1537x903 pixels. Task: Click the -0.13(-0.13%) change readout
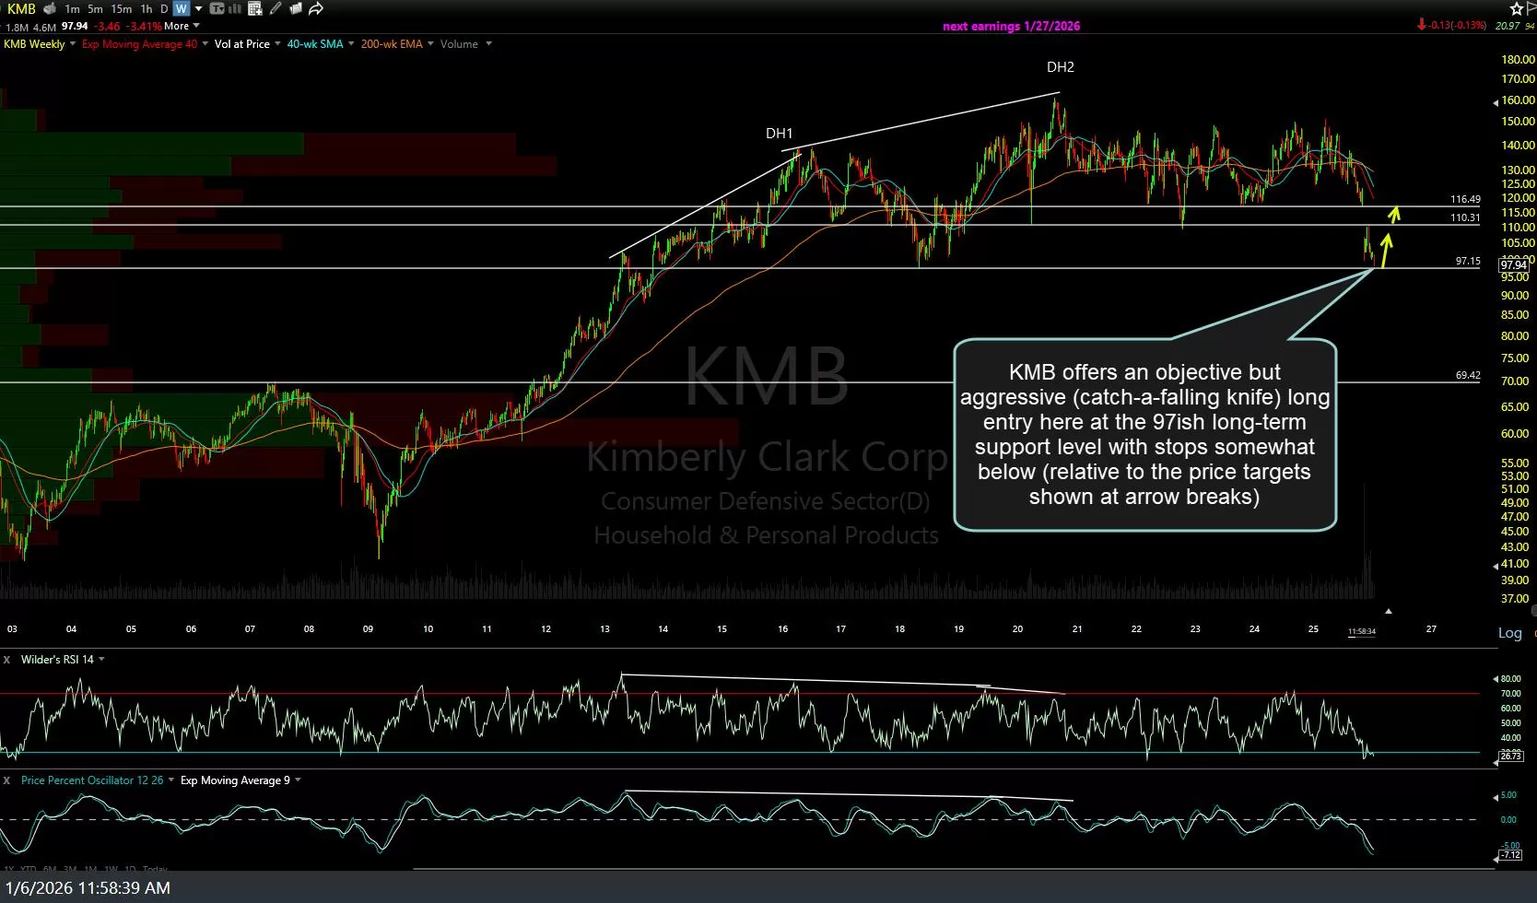1457,26
